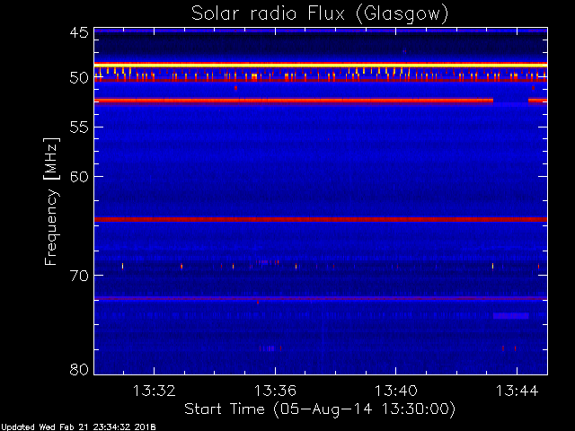Image resolution: width=575 pixels, height=431 pixels.
Task: Click the 45 frequency tick label
Action: (x=79, y=33)
